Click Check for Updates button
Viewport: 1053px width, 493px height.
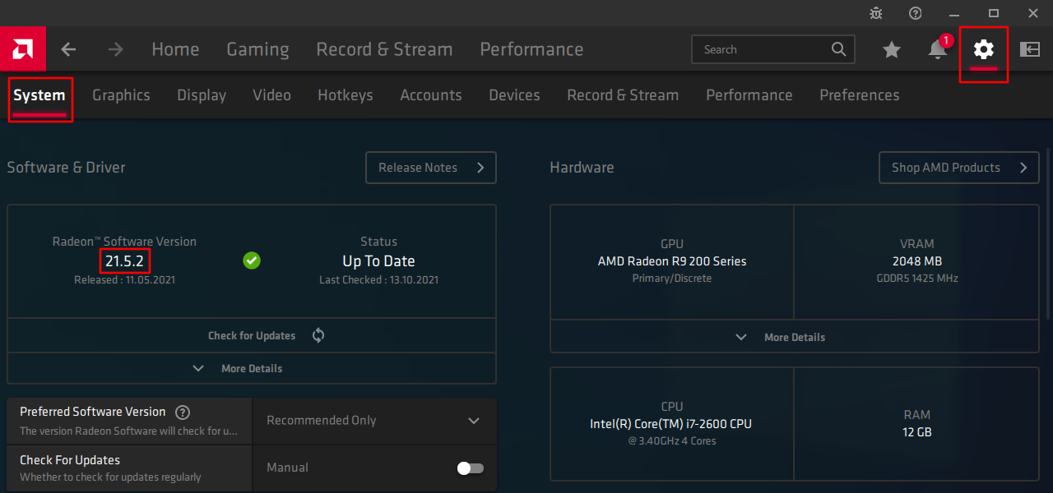click(x=252, y=335)
